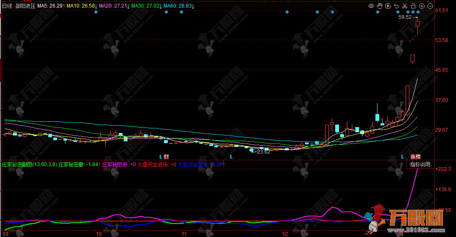456x237 pixels.
Task: Toggle the padlock lock icon
Action: click(x=413, y=6)
